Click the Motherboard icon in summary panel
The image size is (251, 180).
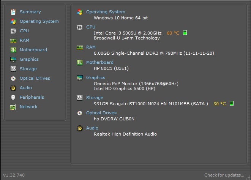click(x=80, y=62)
